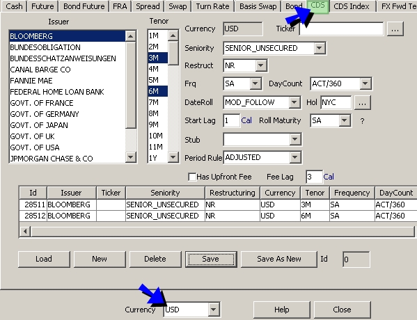The height and width of the screenshot is (320, 417).
Task: Click Issuer list down scroll arrow
Action: tap(130, 157)
